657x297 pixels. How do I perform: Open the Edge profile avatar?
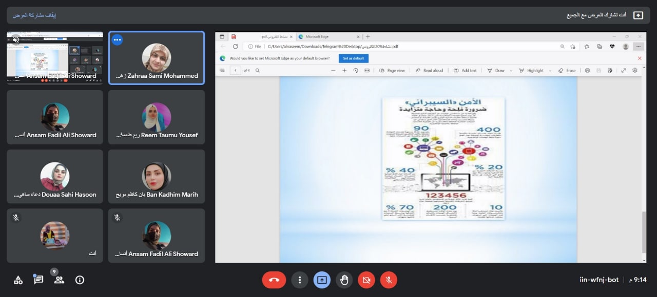point(626,47)
